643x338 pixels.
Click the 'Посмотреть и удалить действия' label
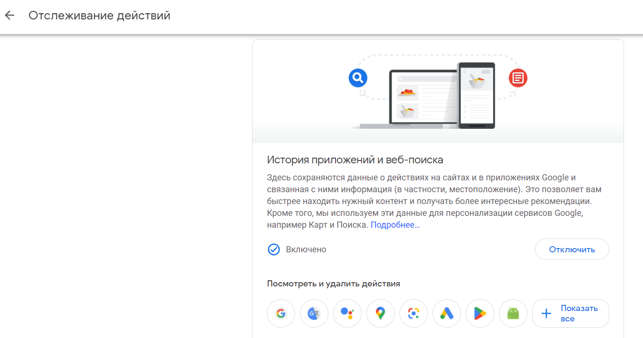(x=334, y=284)
